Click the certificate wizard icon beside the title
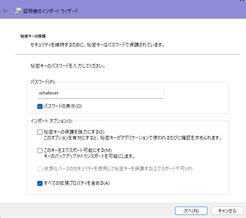246x218 pixels. coord(18,11)
